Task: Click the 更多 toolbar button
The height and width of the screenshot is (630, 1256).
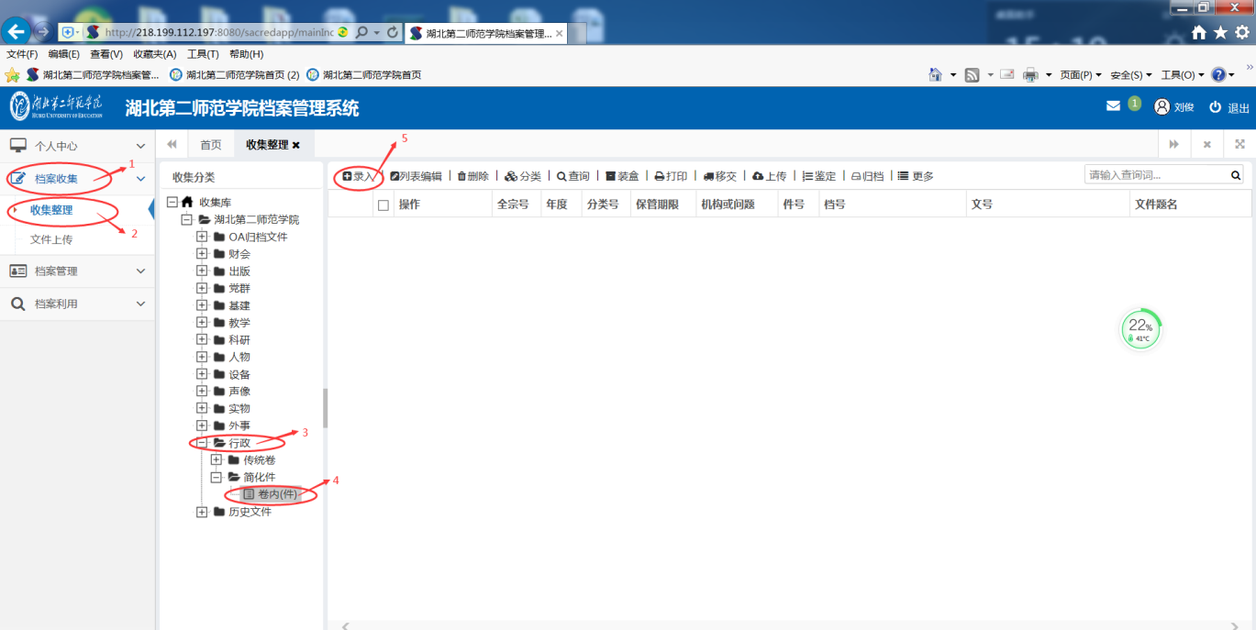Action: pyautogui.click(x=916, y=176)
